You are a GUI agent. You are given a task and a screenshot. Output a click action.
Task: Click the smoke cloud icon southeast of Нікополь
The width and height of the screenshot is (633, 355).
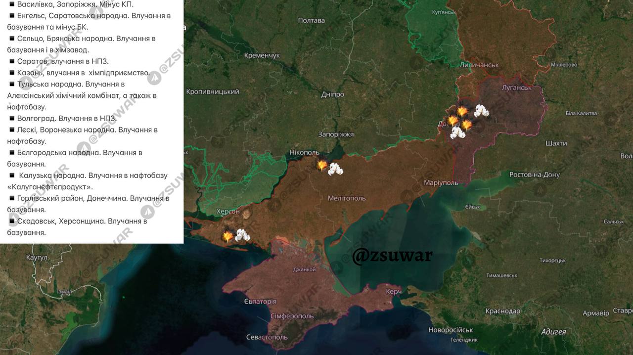point(336,169)
